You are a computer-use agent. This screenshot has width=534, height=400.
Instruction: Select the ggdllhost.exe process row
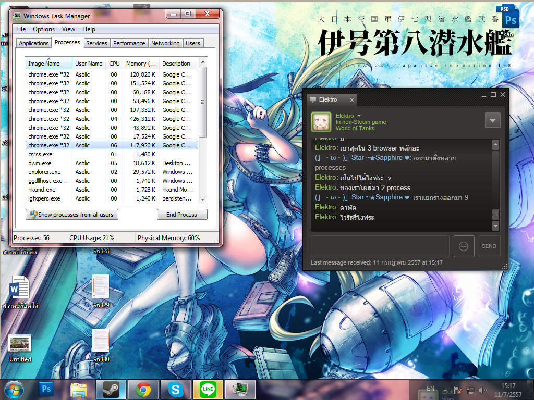[112, 181]
